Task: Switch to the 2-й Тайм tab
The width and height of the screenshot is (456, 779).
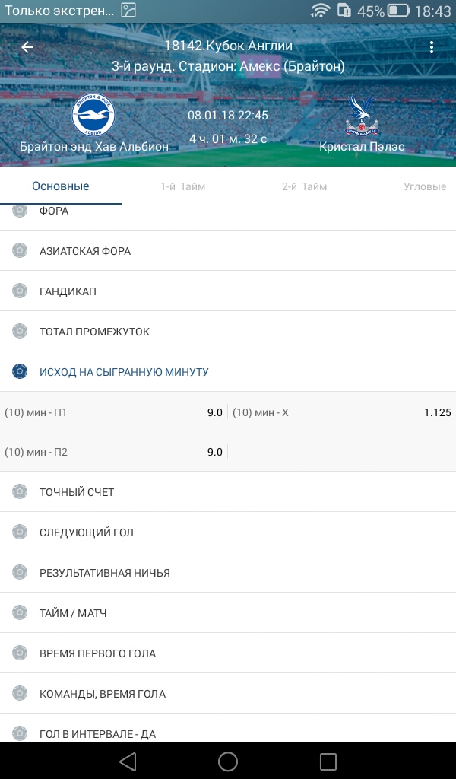Action: [304, 186]
